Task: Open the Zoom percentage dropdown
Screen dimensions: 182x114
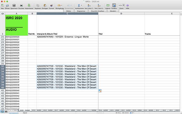Action: click(123, 5)
